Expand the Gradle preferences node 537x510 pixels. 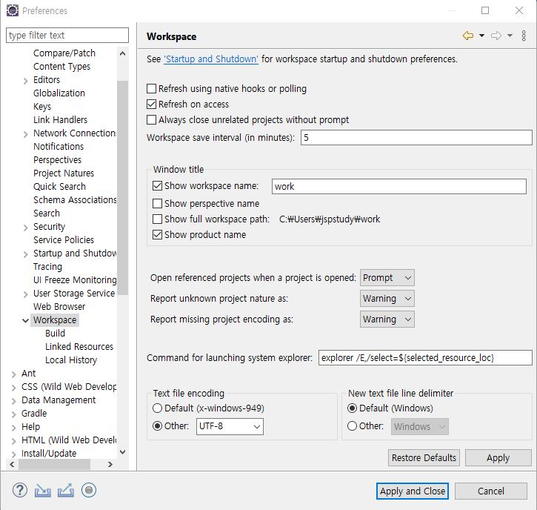coord(13,414)
